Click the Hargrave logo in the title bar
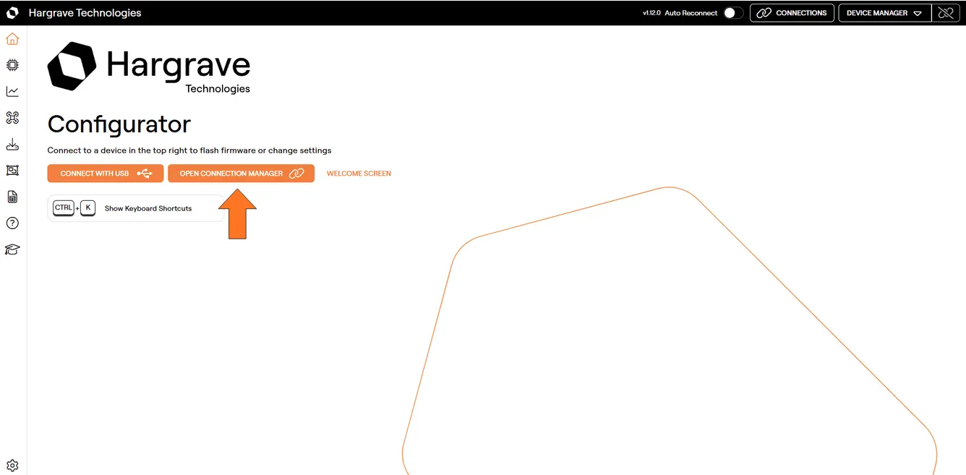966x475 pixels. click(12, 13)
